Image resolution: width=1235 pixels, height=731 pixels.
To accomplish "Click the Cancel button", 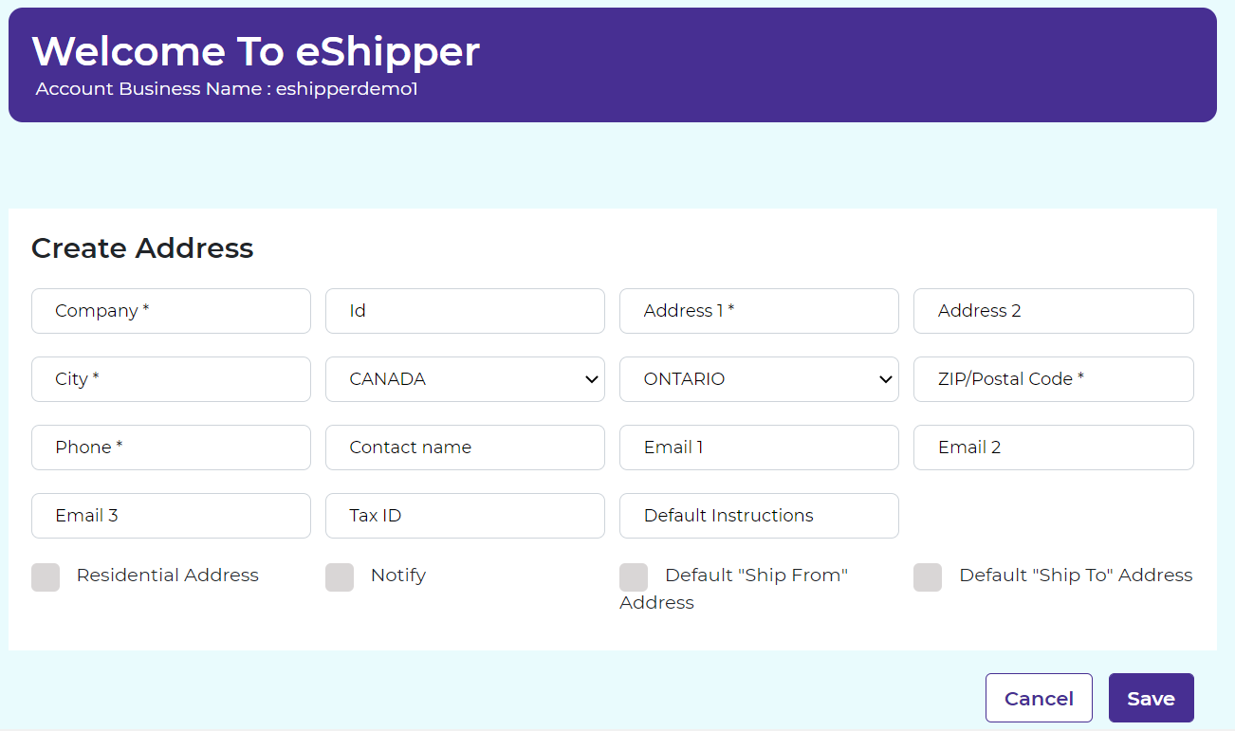I will point(1039,699).
